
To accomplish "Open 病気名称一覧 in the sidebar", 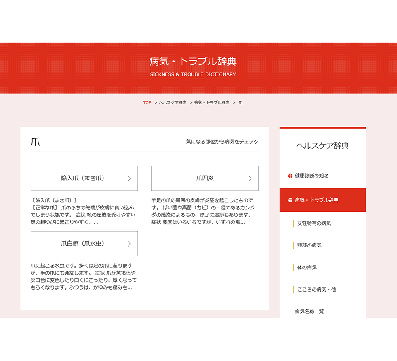I will pyautogui.click(x=309, y=312).
